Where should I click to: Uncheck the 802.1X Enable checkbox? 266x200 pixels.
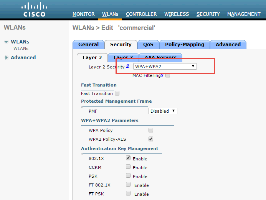pos(128,158)
